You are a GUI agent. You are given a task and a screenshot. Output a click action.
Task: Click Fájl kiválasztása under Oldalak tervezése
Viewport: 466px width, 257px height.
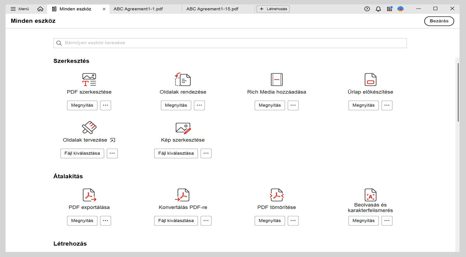(82, 153)
